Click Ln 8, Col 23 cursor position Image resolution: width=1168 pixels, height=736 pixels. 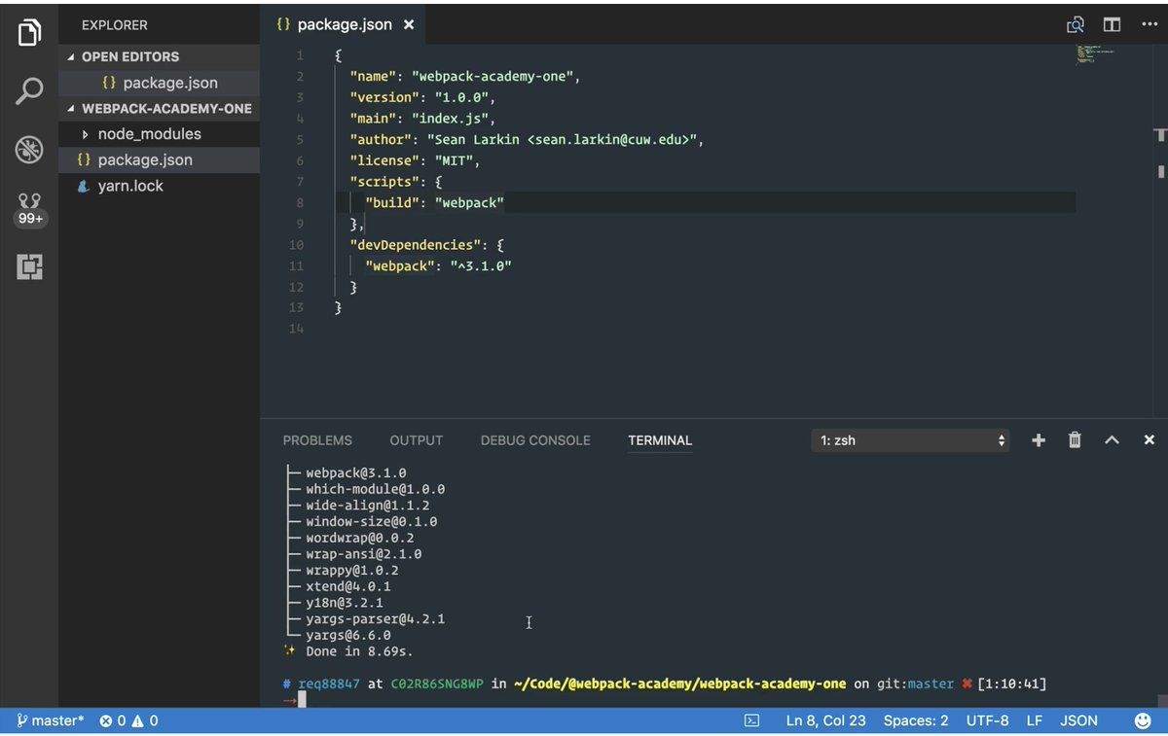[x=825, y=720]
